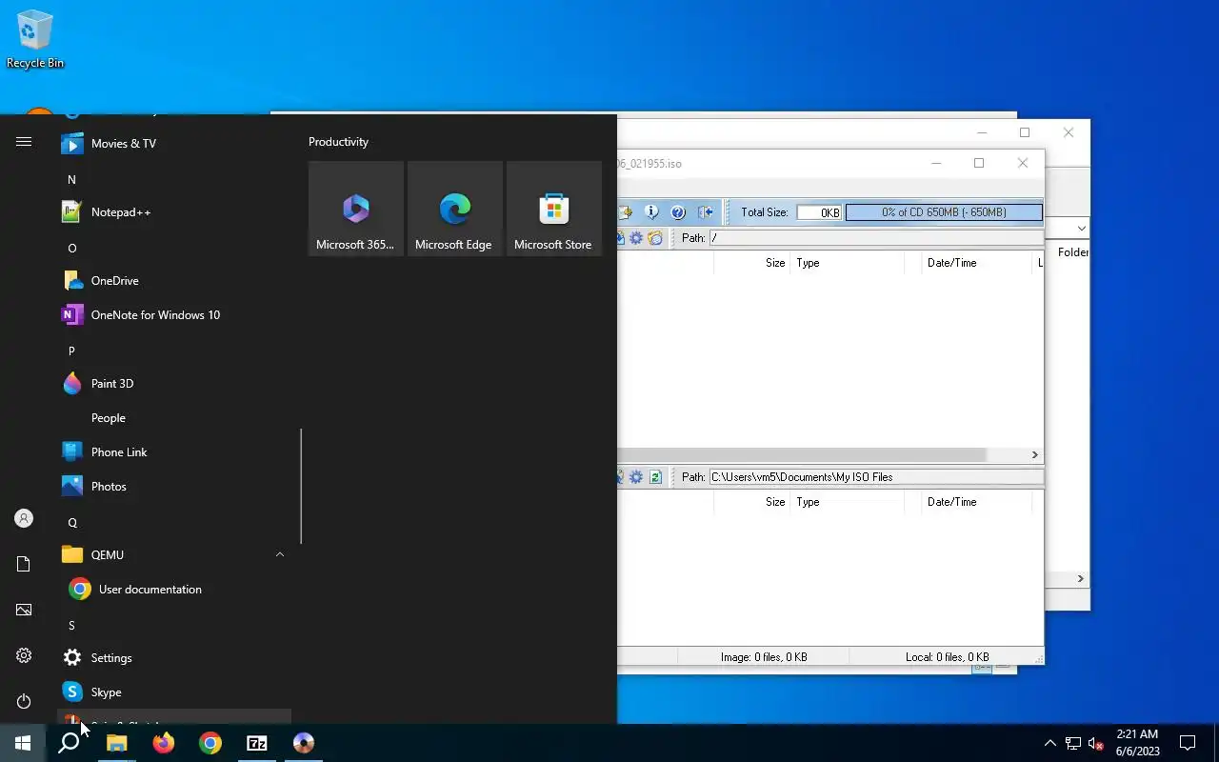Sort local pane by Type column
1219x762 pixels.
pyautogui.click(x=848, y=502)
